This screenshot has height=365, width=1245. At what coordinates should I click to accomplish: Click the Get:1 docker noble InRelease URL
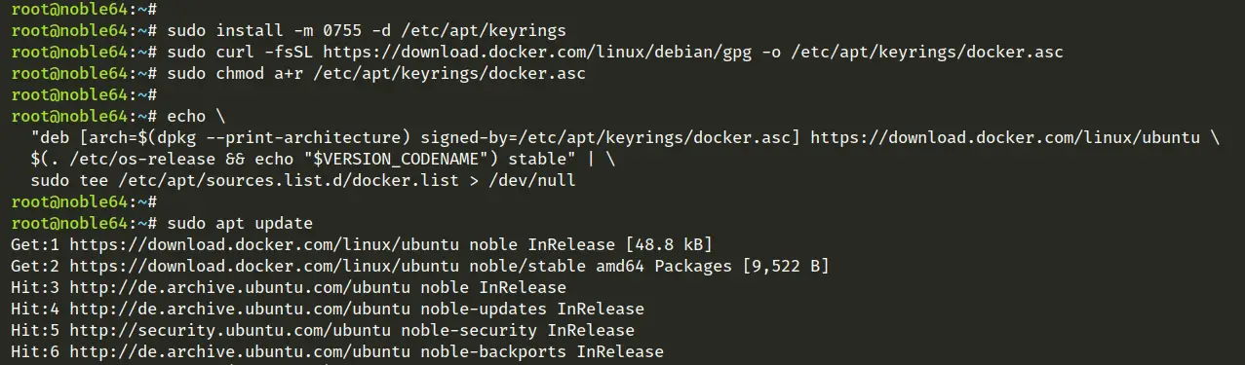264,244
